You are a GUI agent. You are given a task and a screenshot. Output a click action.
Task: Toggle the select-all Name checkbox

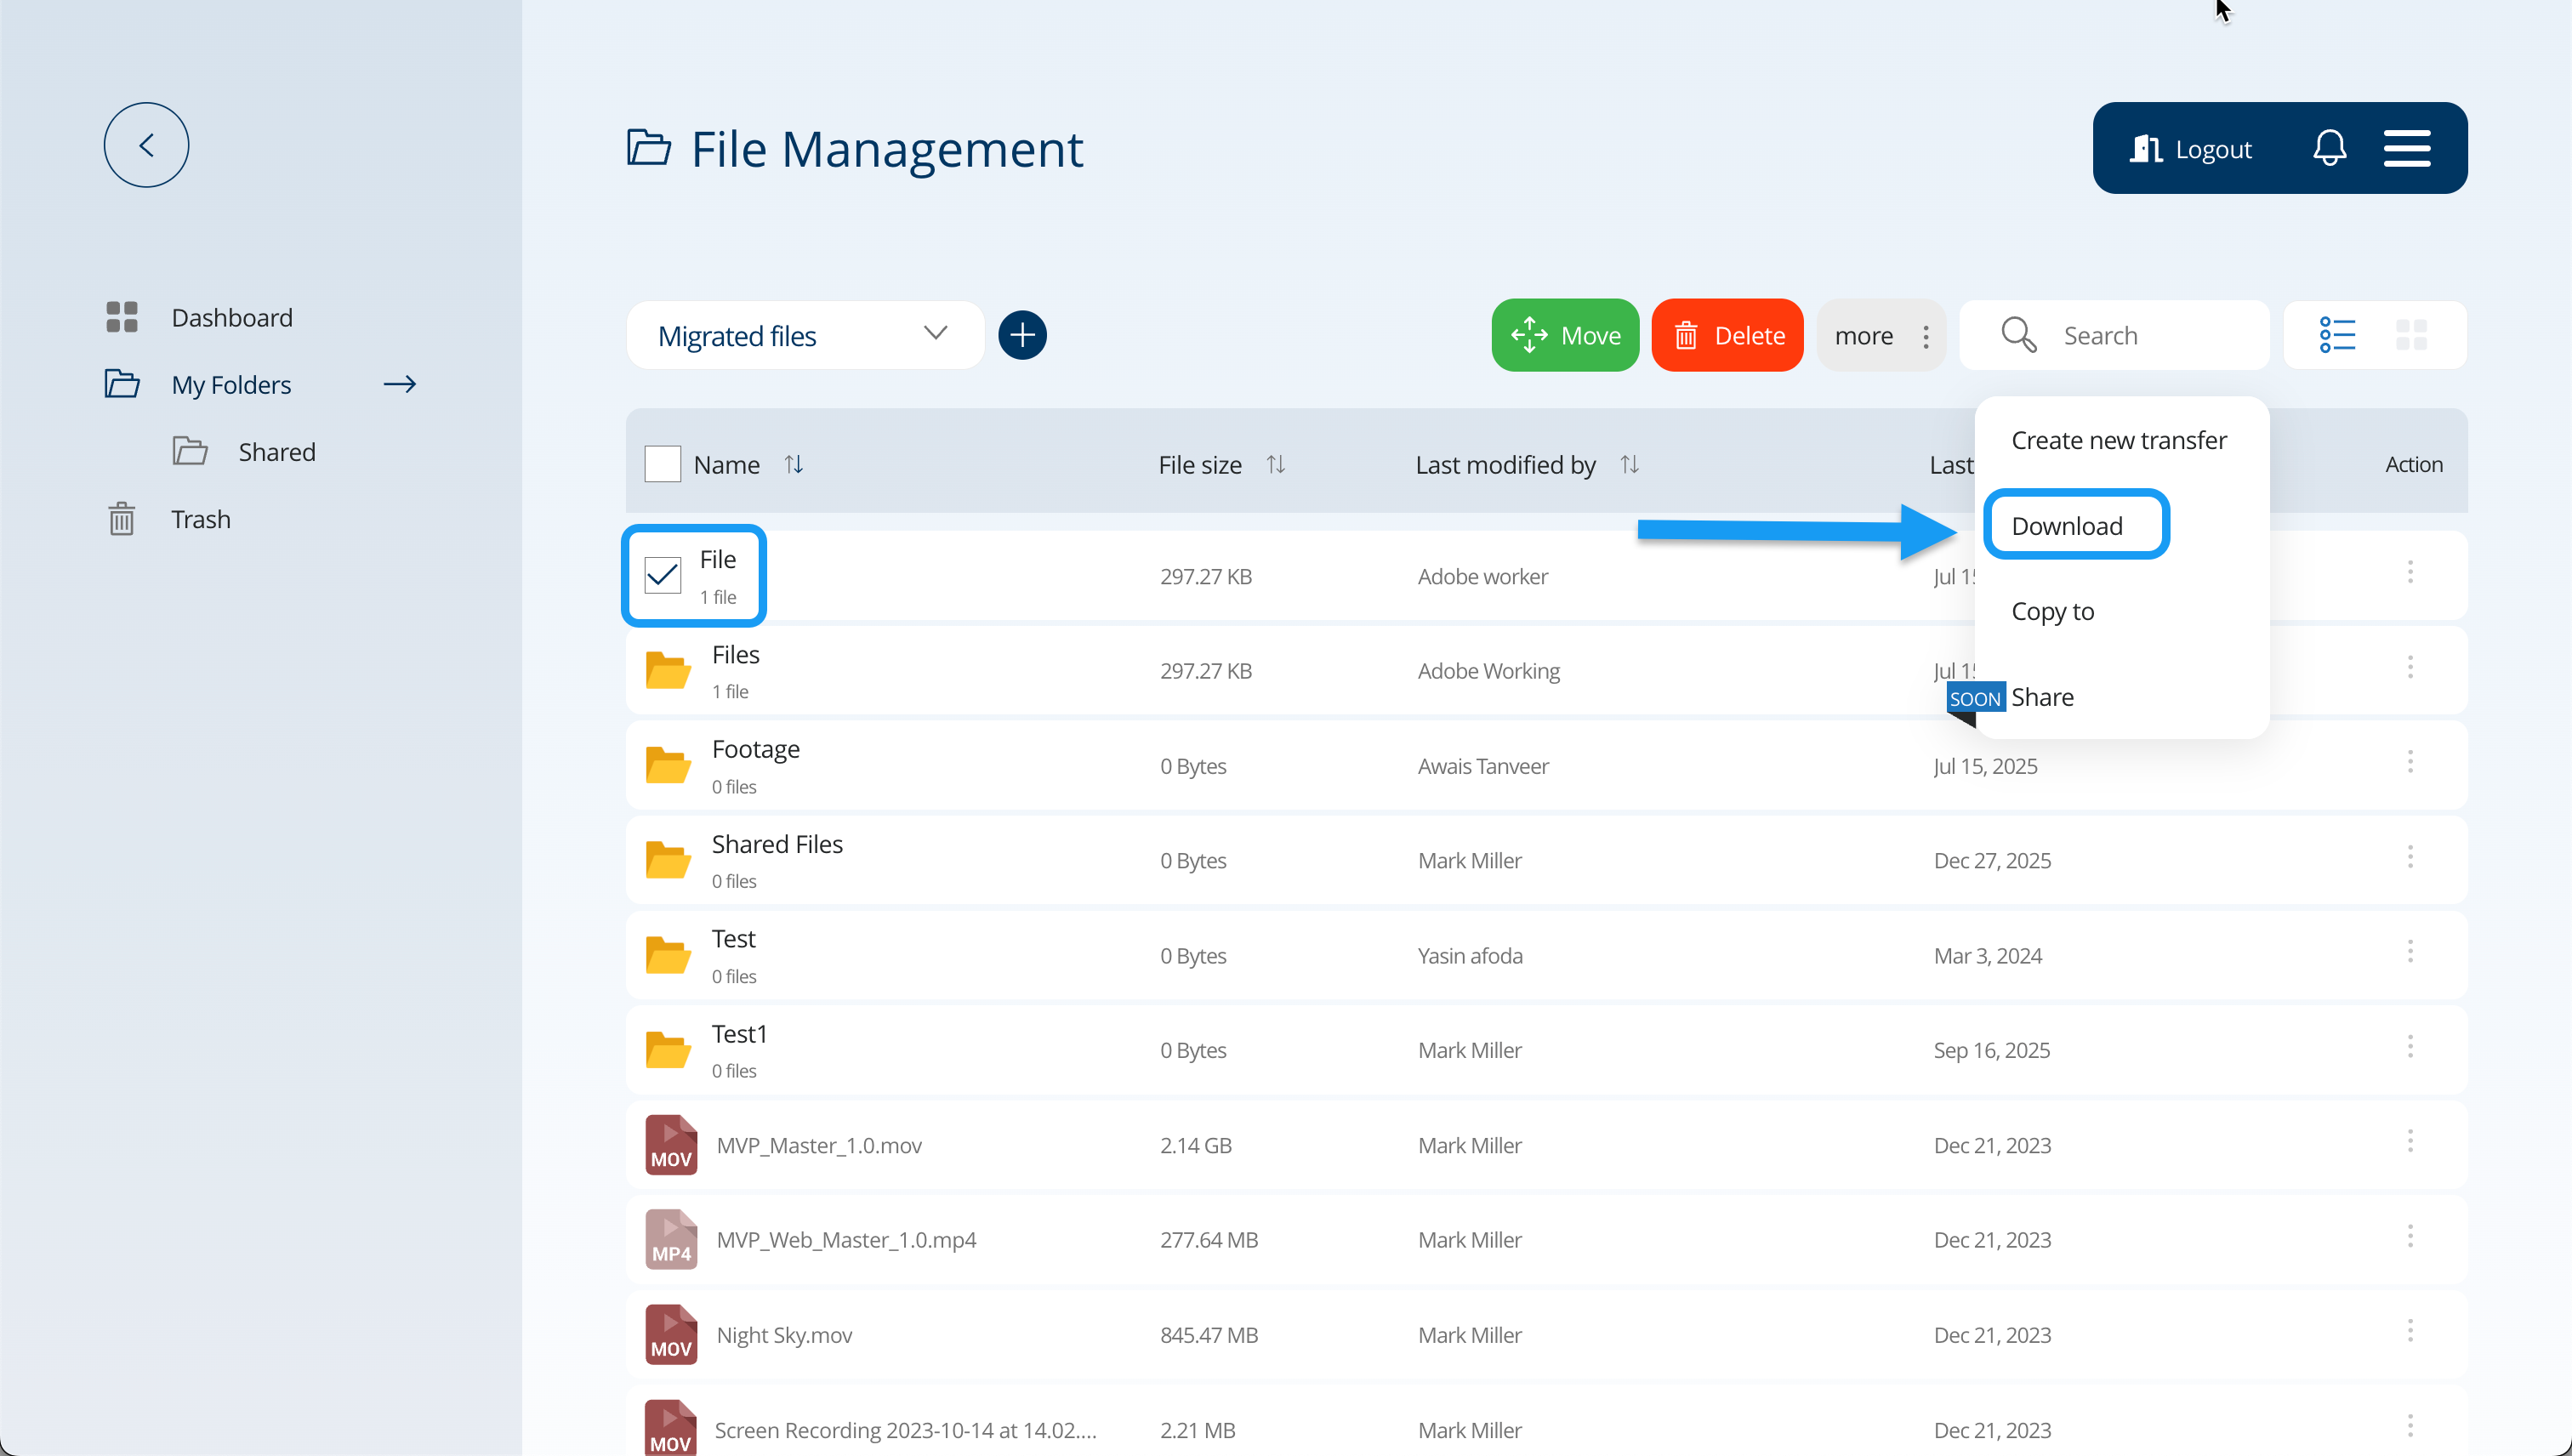click(662, 464)
